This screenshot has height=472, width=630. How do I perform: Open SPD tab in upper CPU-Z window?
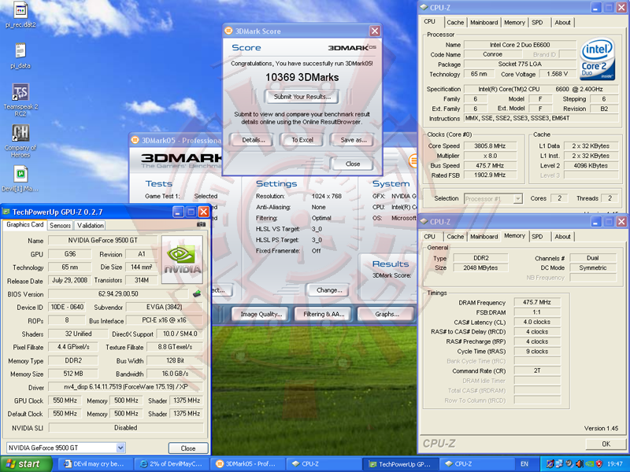537,23
